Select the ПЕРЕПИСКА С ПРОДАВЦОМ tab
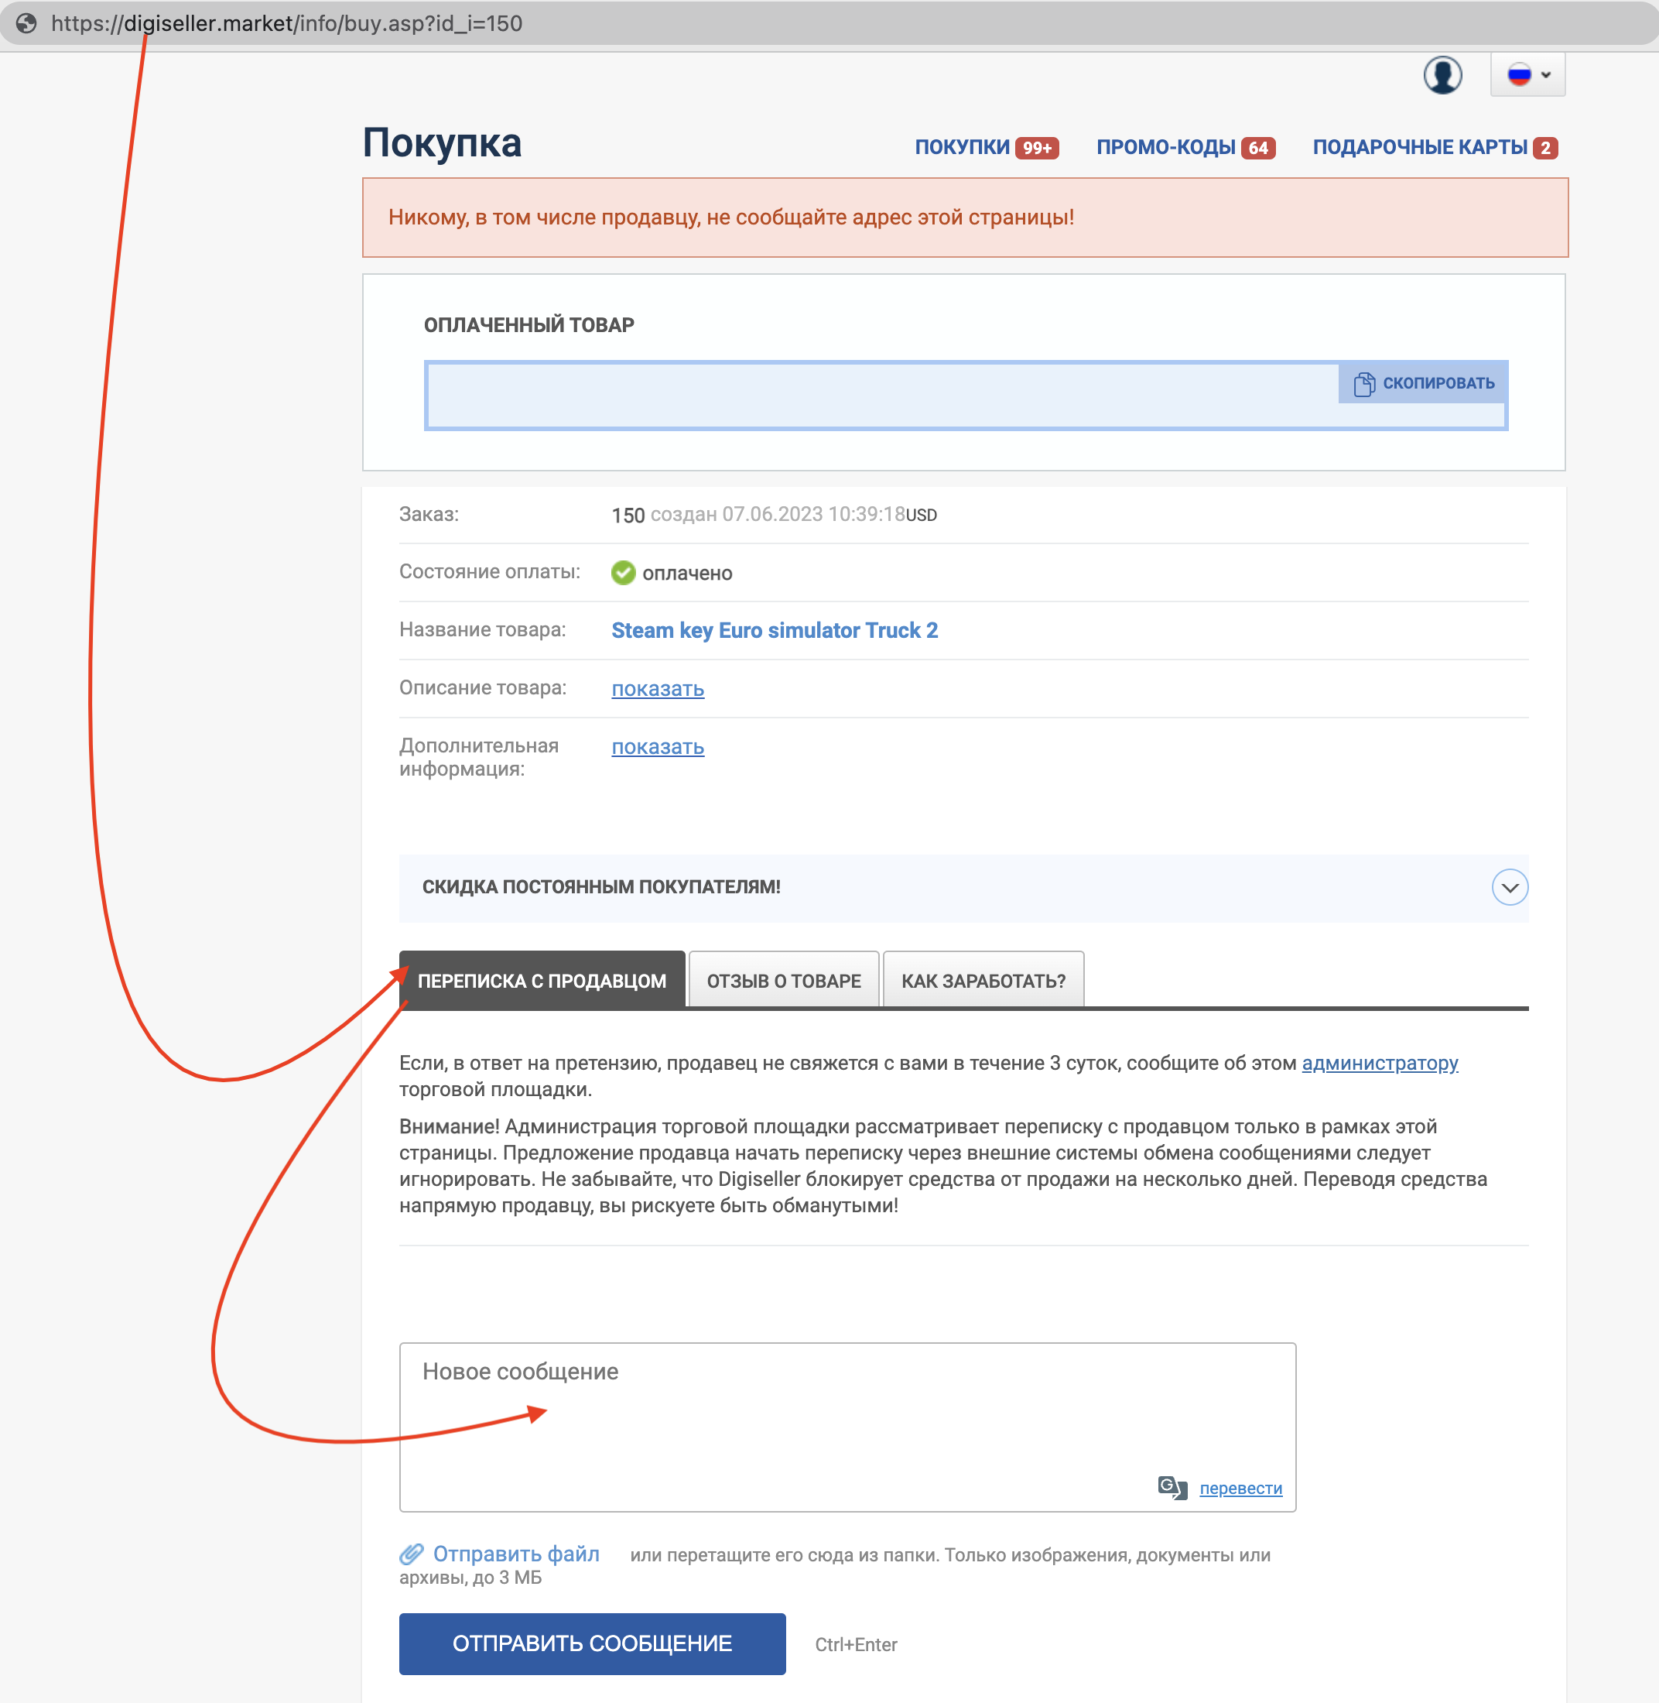Screen dimensions: 1659x1703 click(x=542, y=981)
